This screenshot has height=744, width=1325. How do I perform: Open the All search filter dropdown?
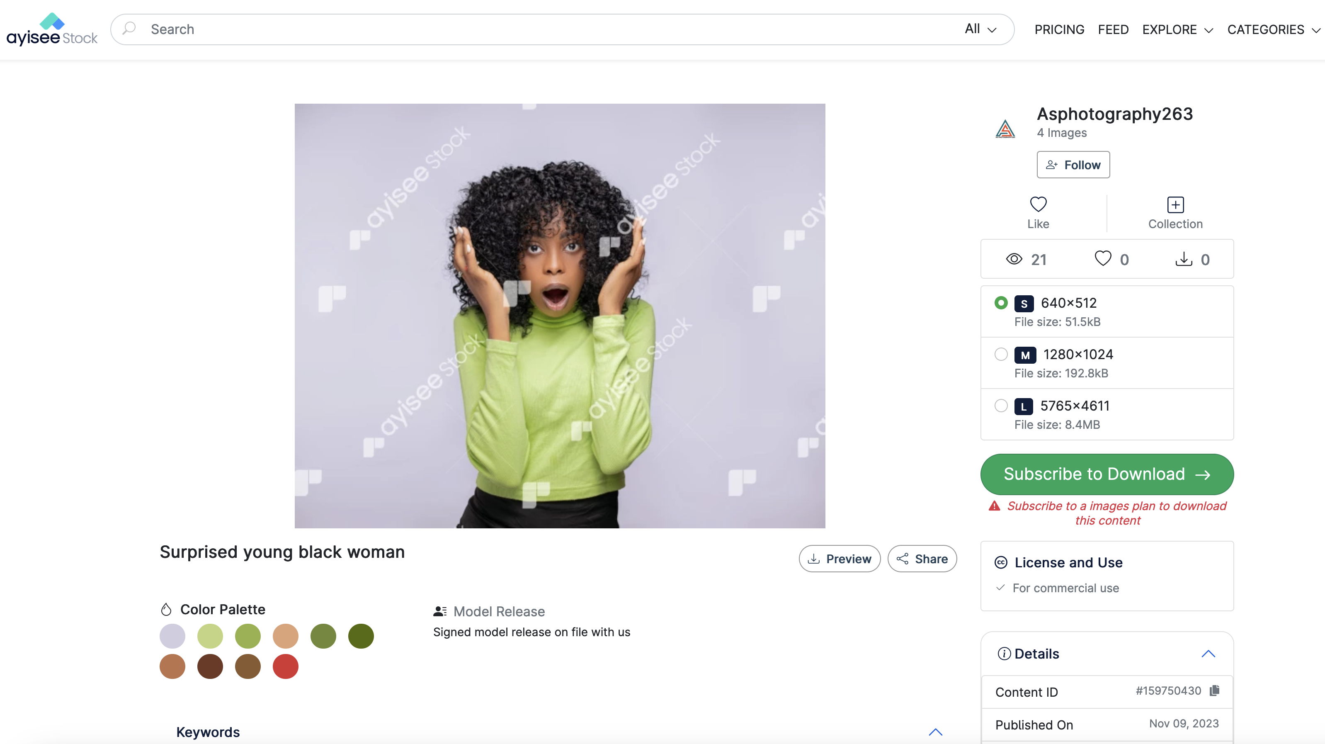pyautogui.click(x=980, y=29)
